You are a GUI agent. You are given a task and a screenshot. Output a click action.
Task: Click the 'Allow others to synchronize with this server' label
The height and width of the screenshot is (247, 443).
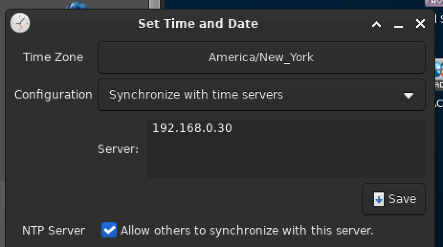click(246, 230)
